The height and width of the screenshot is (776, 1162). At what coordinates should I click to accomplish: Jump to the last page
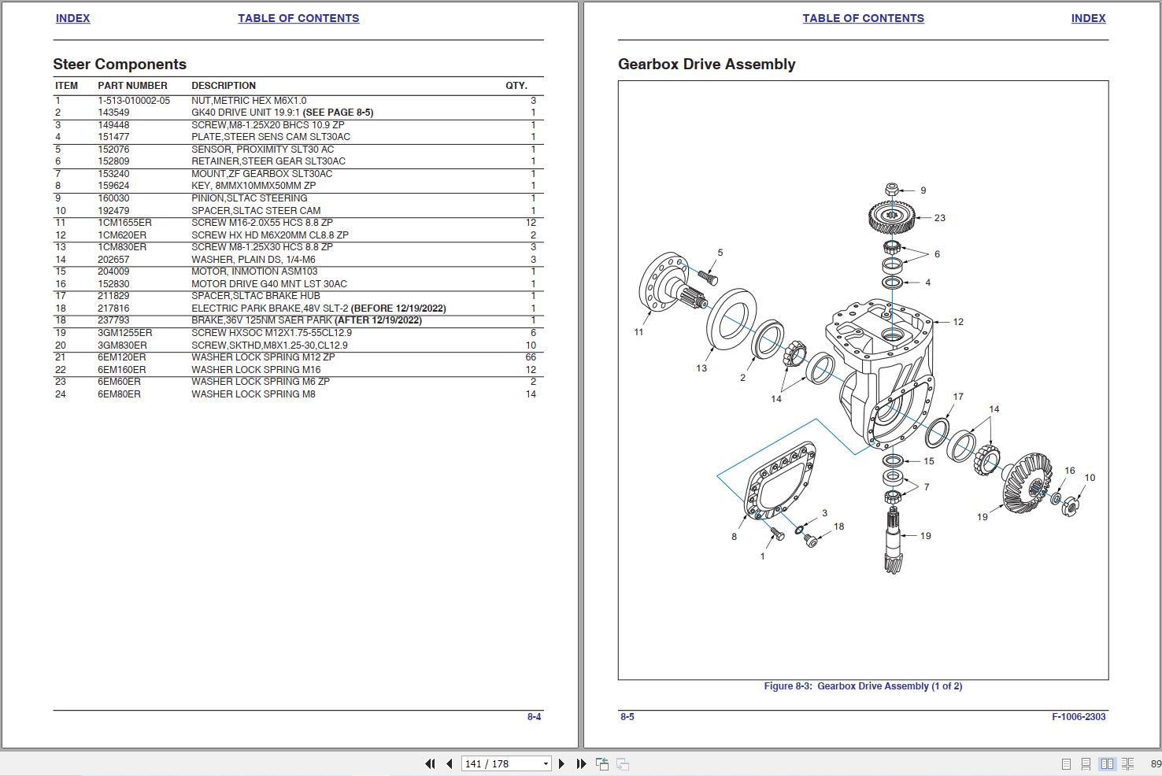point(581,763)
